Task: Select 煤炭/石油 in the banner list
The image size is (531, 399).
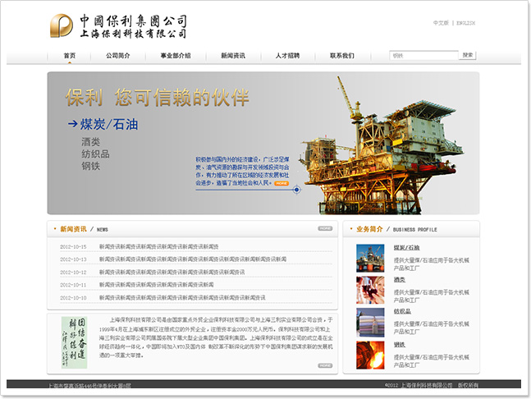Action: 109,124
